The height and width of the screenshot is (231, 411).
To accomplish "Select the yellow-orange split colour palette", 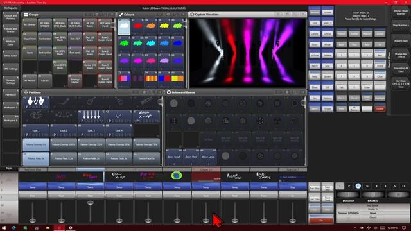I will point(178,79).
